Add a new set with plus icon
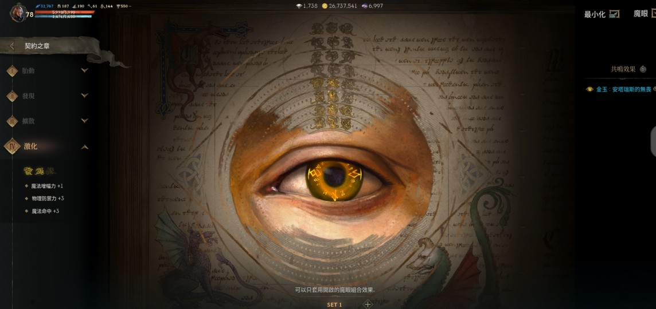Image resolution: width=656 pixels, height=309 pixels. click(368, 304)
